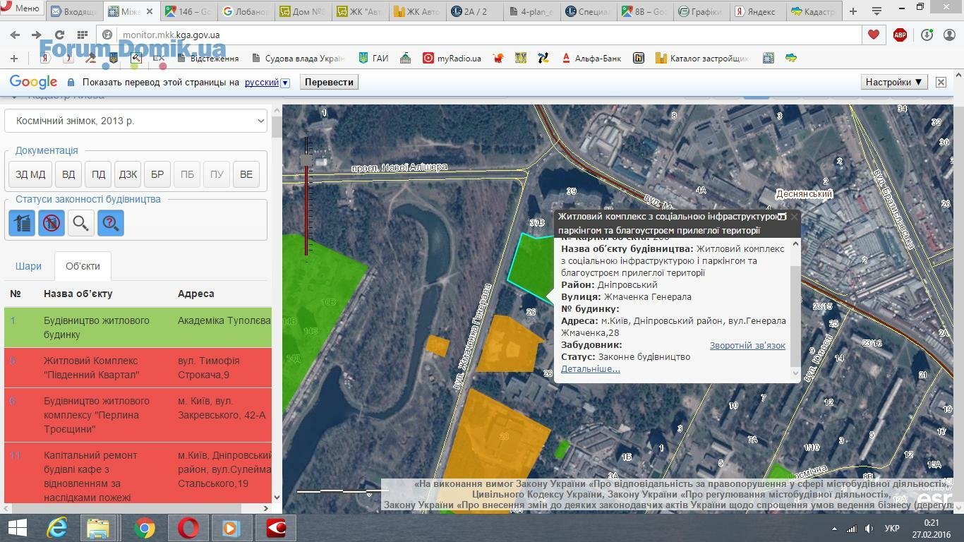Reload the page with browser refresh icon
964x542 pixels.
[x=59, y=35]
